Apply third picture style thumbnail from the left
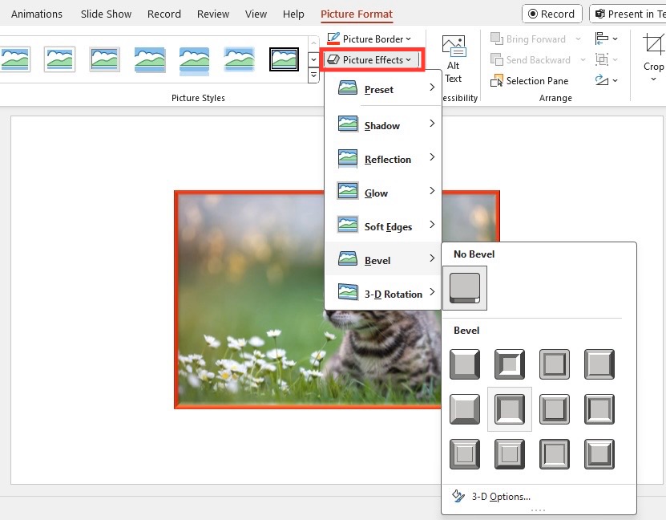The width and height of the screenshot is (666, 520). 104,59
